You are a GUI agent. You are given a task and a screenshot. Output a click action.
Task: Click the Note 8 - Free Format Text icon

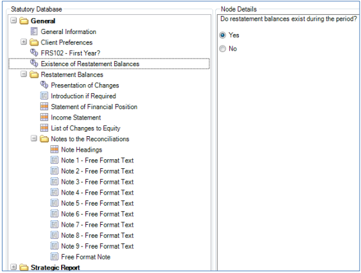(x=55, y=235)
